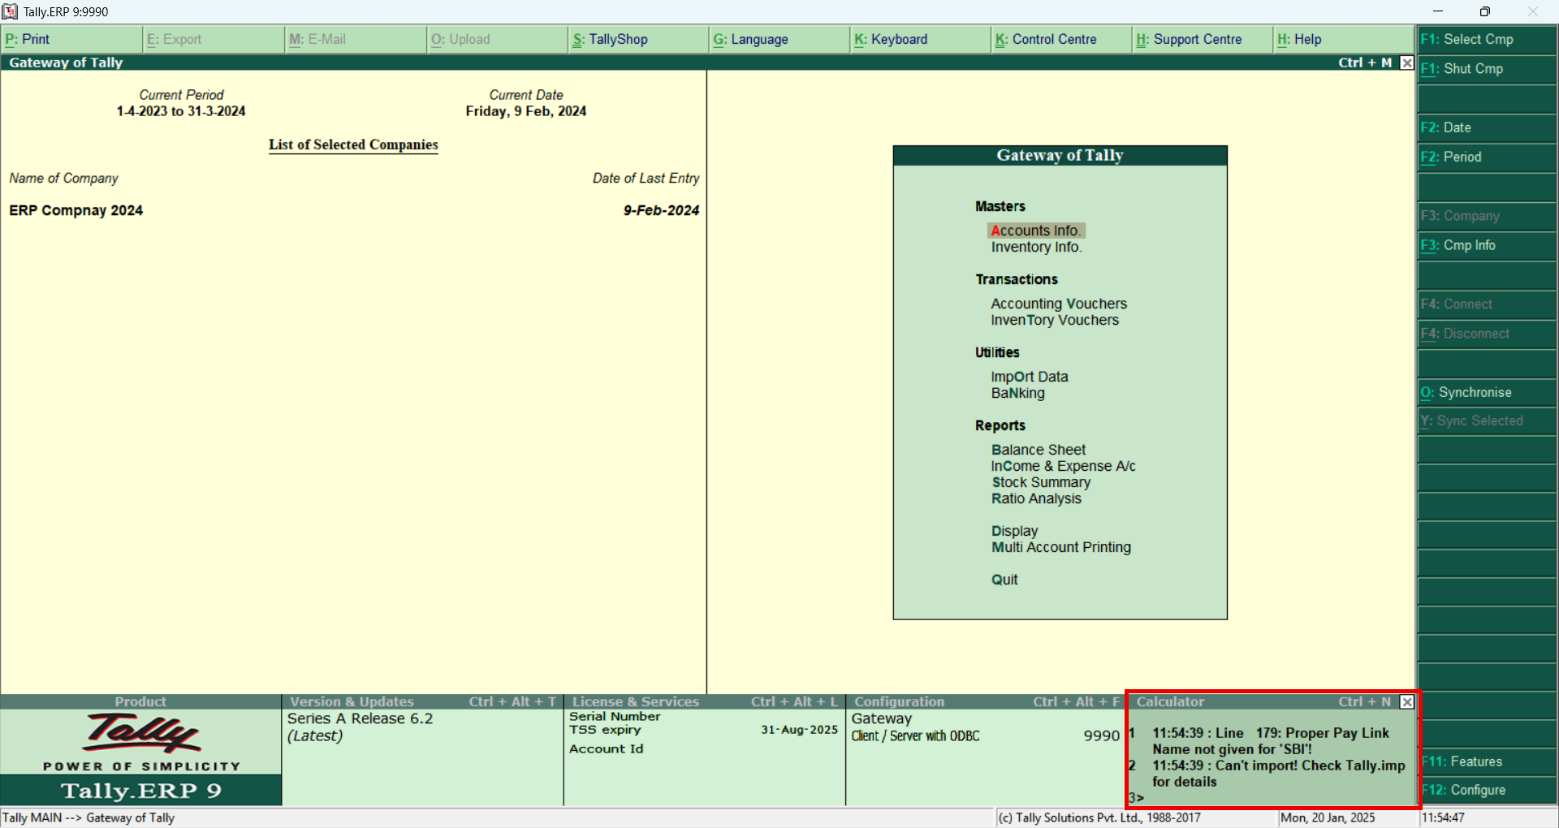
Task: Open Accounting Vouchers
Action: (1059, 304)
